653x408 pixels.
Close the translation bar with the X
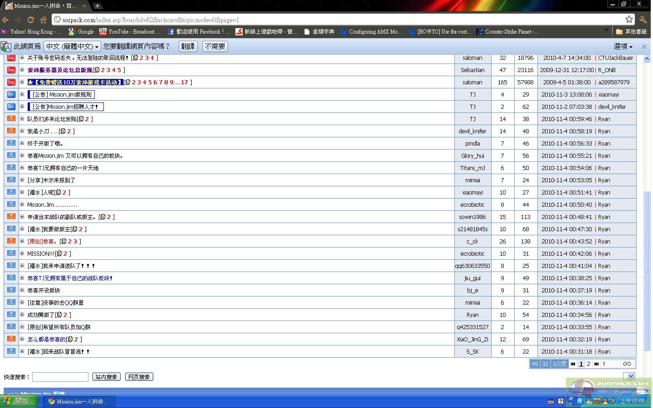click(644, 46)
